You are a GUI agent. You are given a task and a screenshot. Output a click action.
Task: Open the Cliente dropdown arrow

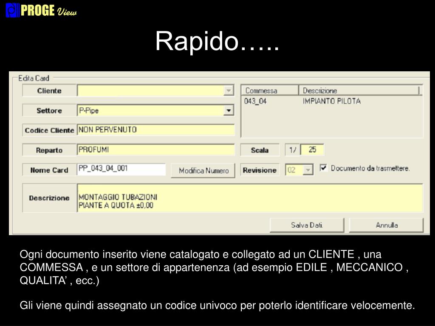click(x=228, y=91)
